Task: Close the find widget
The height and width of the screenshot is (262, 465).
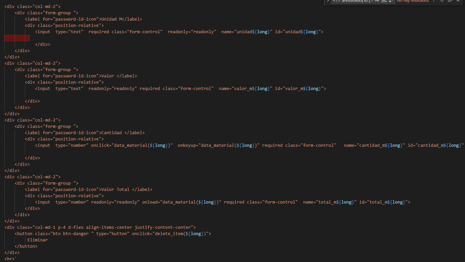Action: pos(458,1)
